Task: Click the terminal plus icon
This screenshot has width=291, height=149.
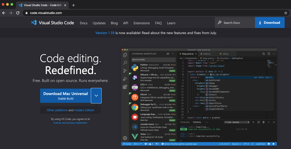Action: pyautogui.click(x=253, y=122)
